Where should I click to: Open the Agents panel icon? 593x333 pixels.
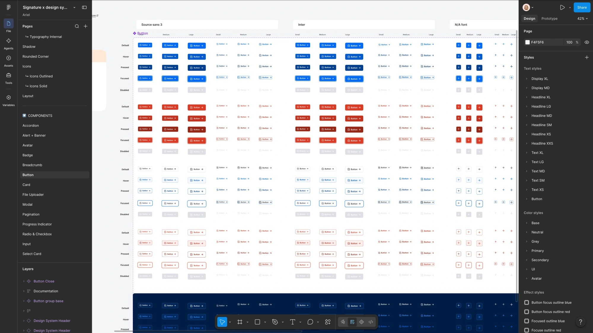tap(9, 41)
